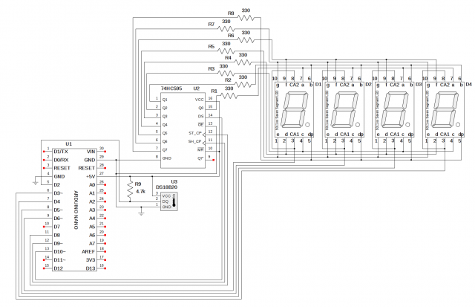Click the R5 resistor designator label
The image size is (475, 307).
tap(211, 46)
